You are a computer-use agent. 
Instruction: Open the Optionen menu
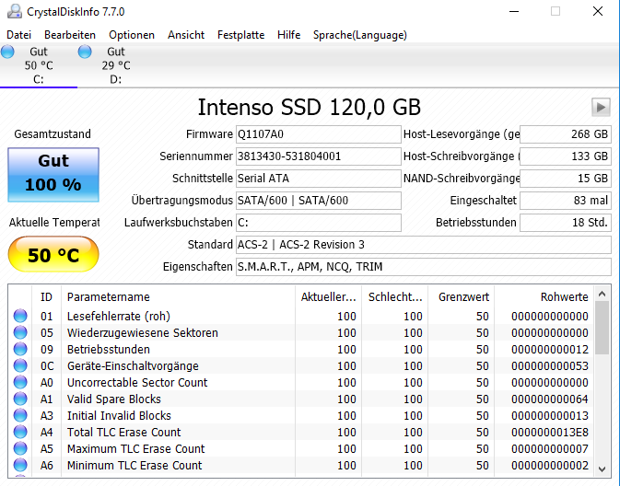pyautogui.click(x=132, y=35)
